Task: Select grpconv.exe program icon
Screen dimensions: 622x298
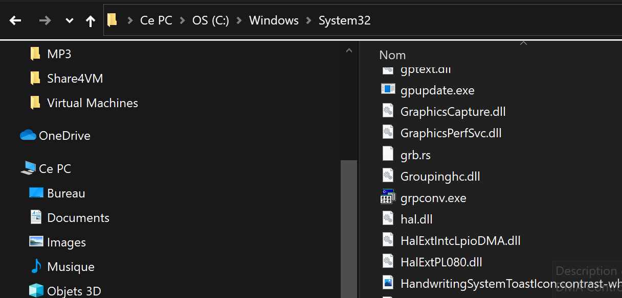Action: click(x=388, y=196)
